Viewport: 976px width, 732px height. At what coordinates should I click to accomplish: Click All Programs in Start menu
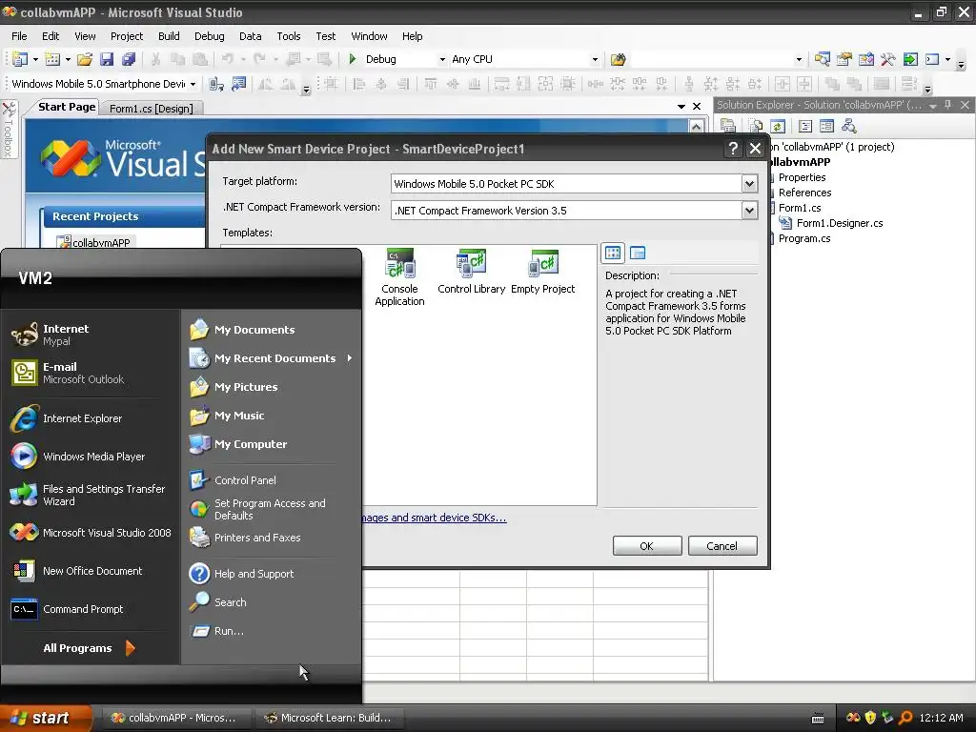(x=89, y=648)
